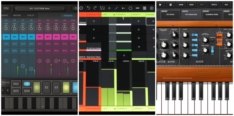Screen dimensions: 234x116
Task: Click the D3 pan knob
Action: point(56,28)
